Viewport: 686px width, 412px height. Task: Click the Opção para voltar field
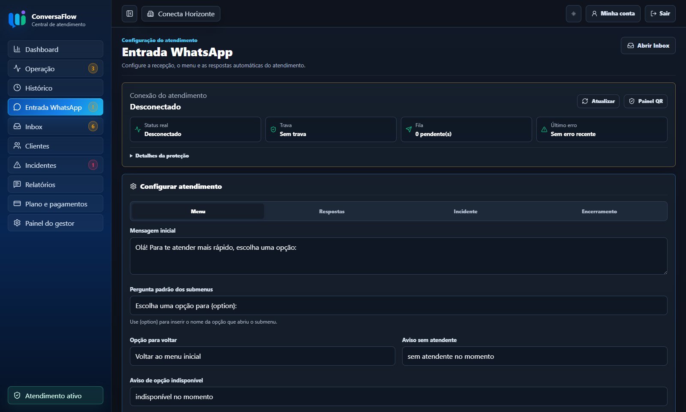[x=262, y=356]
